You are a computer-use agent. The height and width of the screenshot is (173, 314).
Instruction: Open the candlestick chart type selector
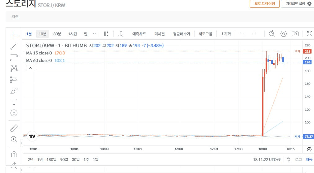click(x=106, y=34)
